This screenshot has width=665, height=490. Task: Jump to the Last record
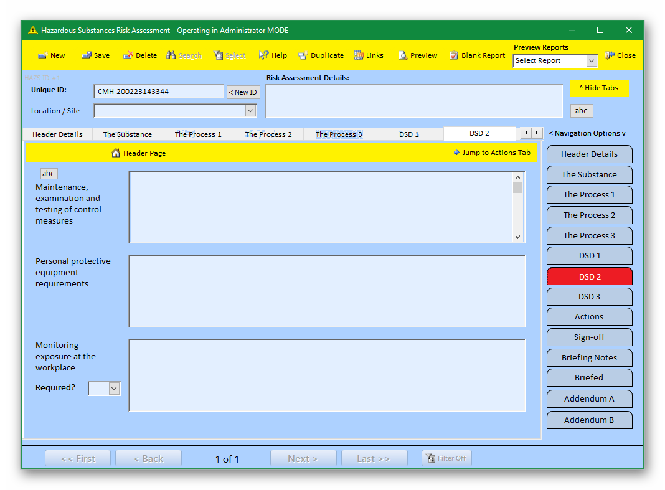(374, 459)
